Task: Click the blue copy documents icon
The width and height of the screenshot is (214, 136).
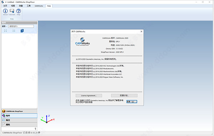Action: [22, 31]
